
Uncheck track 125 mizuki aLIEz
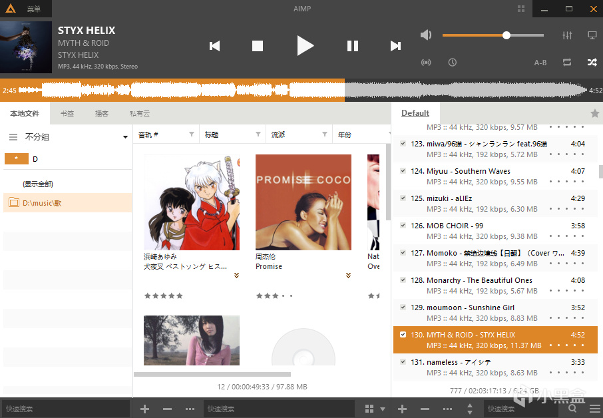point(403,198)
